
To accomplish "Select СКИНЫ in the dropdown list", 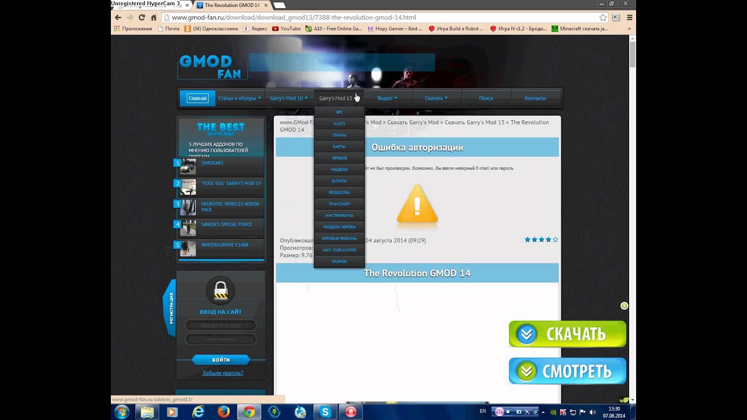I will (339, 135).
